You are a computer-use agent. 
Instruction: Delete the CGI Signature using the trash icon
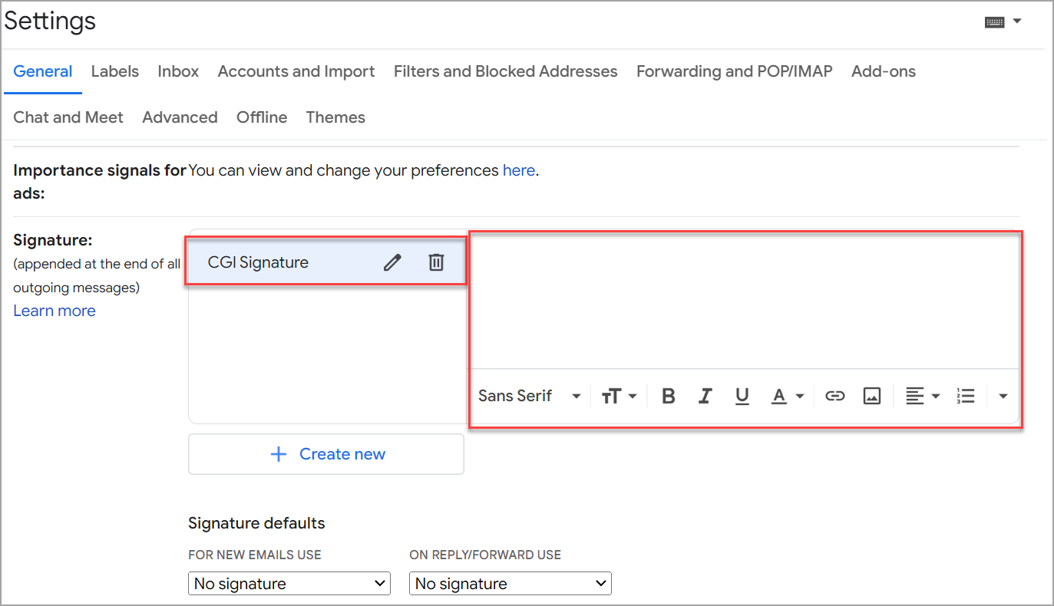[436, 262]
